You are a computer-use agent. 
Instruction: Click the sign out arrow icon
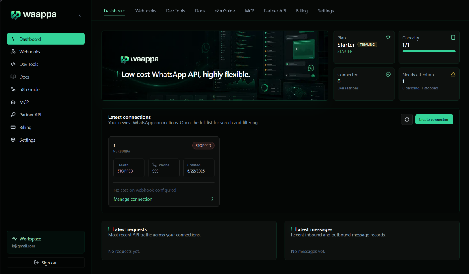[x=36, y=262]
